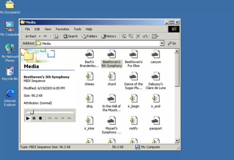Click the Move To toolbar icon

click(124, 36)
